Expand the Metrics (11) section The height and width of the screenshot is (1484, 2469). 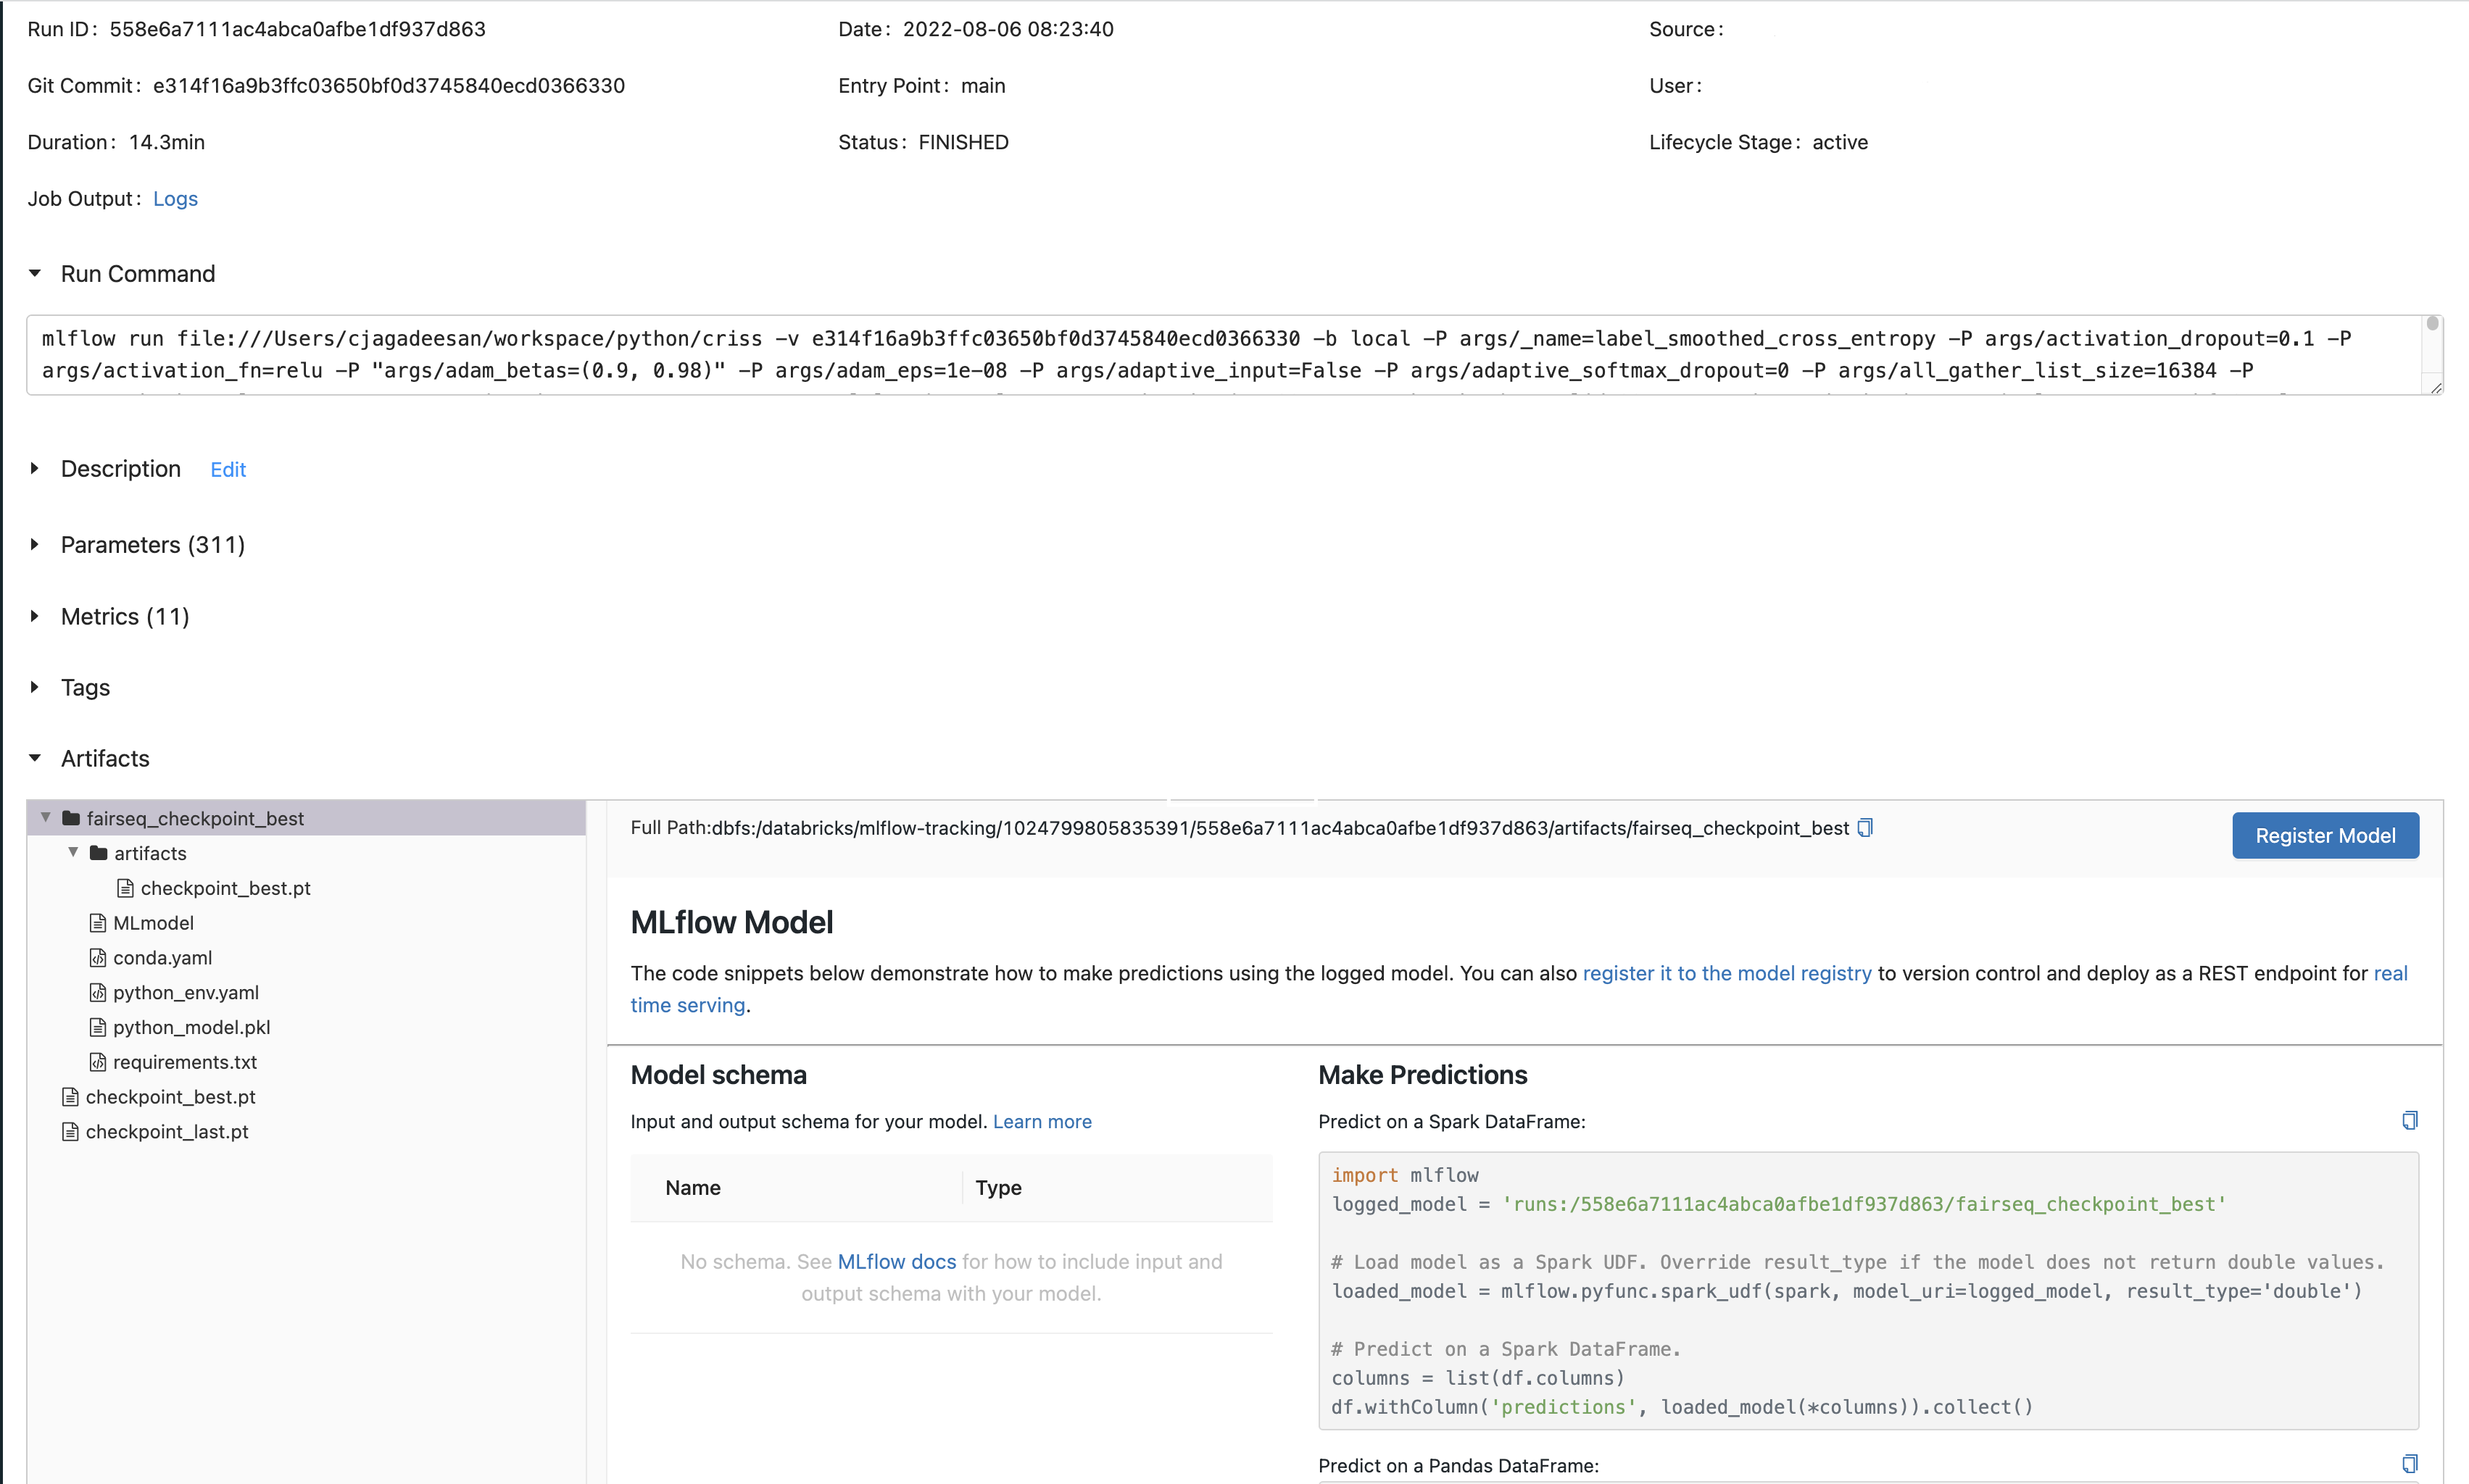click(35, 616)
